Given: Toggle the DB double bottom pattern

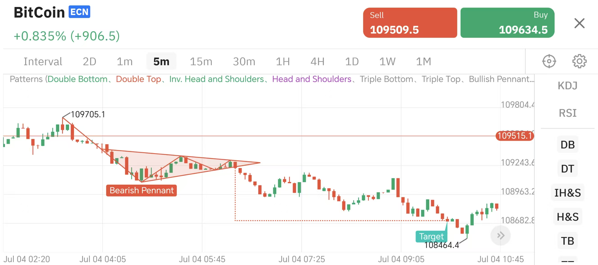Looking at the screenshot, I should [567, 145].
